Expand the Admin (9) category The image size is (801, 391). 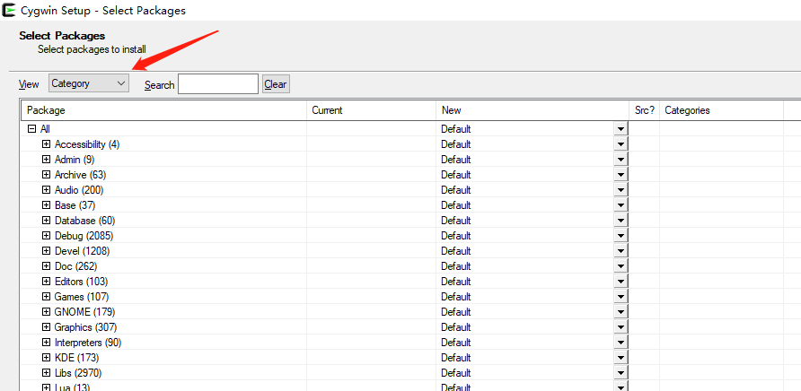coord(47,160)
